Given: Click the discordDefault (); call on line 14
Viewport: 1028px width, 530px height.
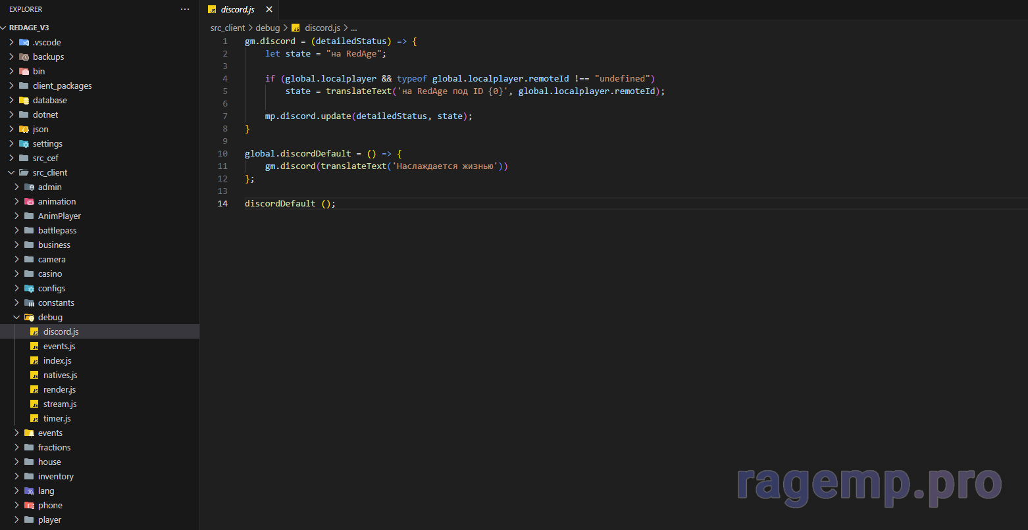Looking at the screenshot, I should pyautogui.click(x=290, y=203).
